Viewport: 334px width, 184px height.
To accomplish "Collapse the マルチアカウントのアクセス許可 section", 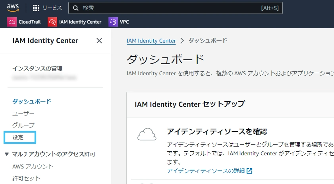I will (7, 154).
